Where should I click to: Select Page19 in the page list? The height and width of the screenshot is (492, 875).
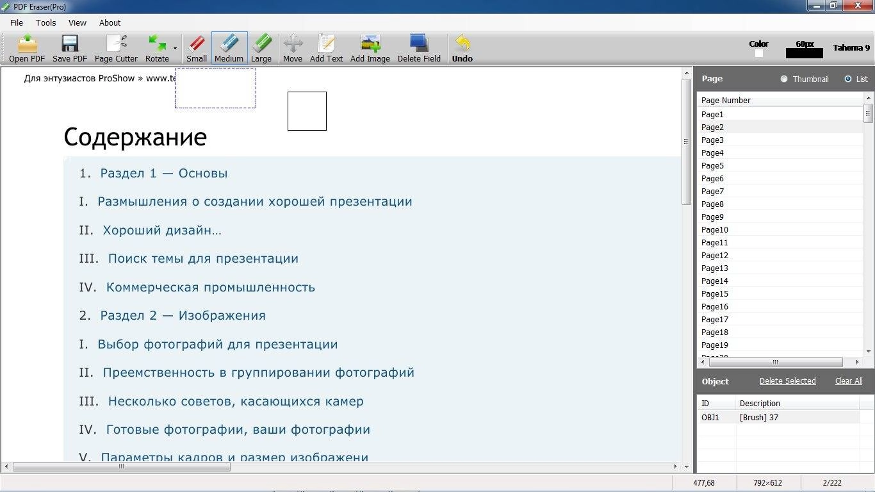click(x=780, y=345)
